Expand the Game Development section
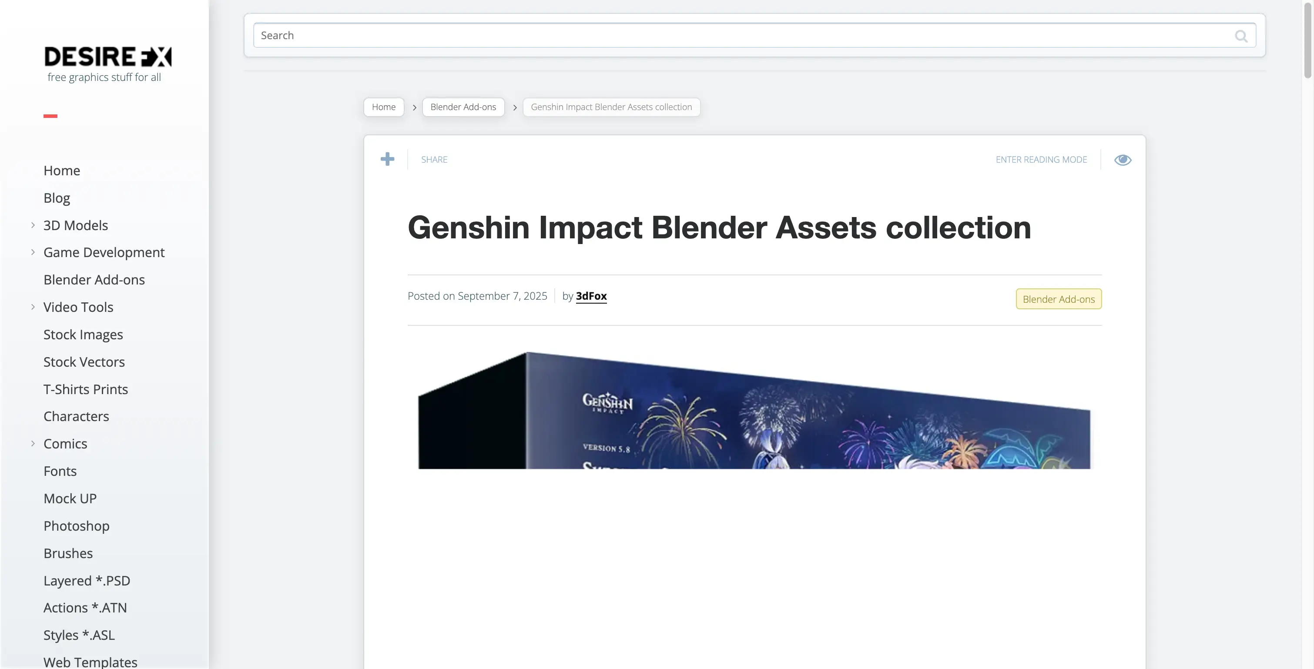This screenshot has width=1314, height=669. click(34, 252)
